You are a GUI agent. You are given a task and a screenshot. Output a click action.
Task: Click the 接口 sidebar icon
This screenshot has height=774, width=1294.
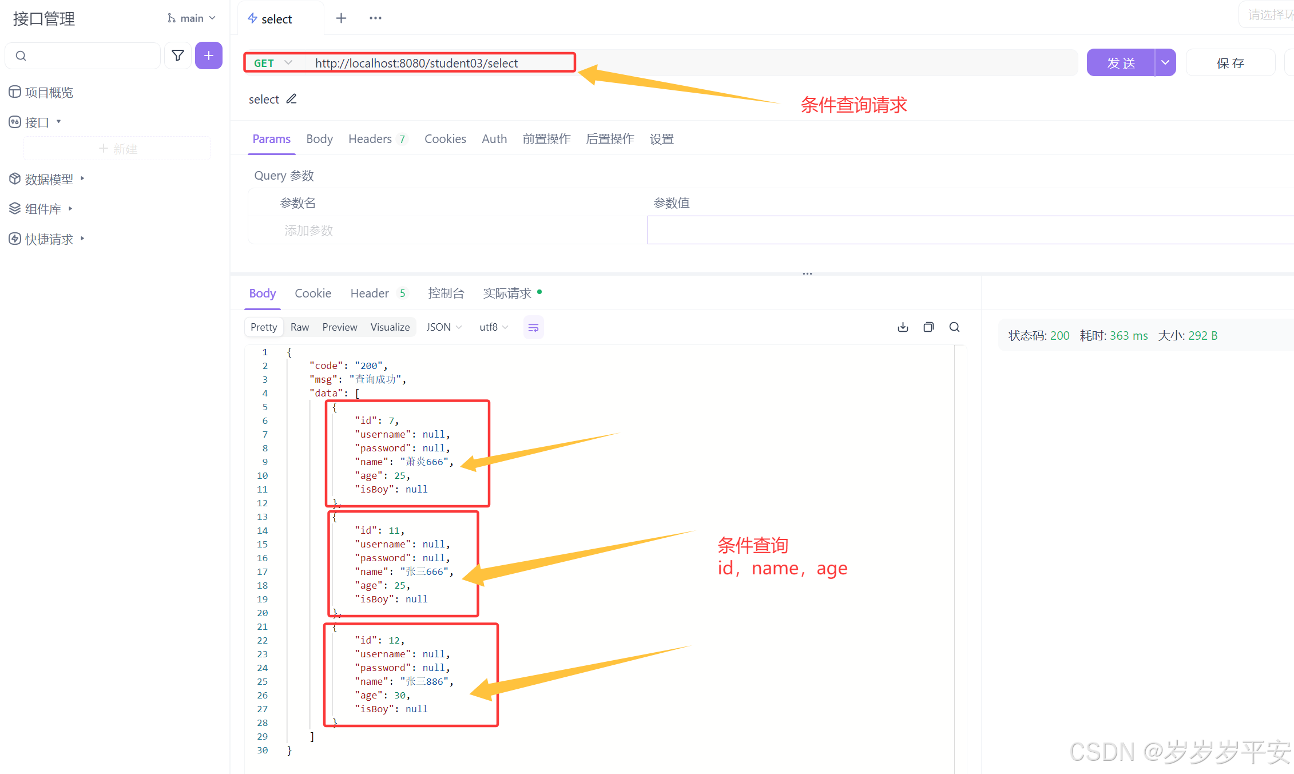pyautogui.click(x=15, y=122)
